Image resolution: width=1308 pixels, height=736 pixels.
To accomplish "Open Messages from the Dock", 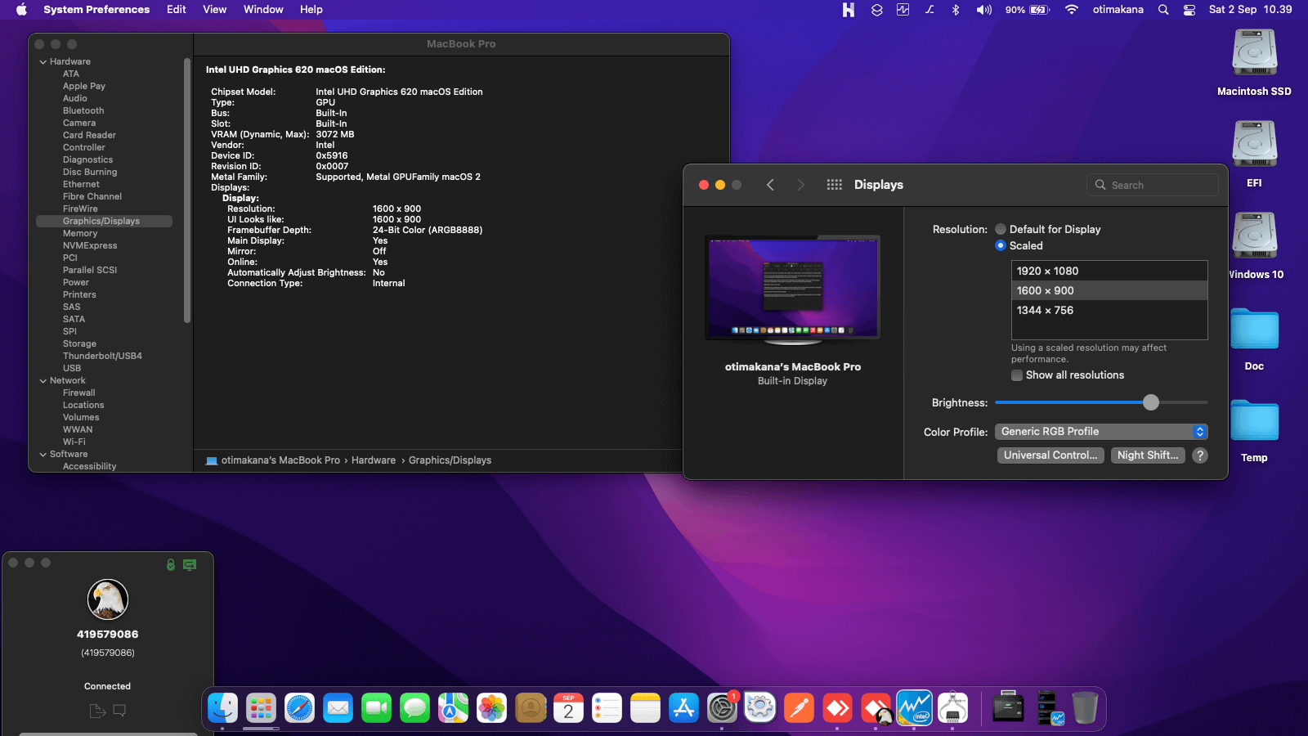I will (414, 708).
